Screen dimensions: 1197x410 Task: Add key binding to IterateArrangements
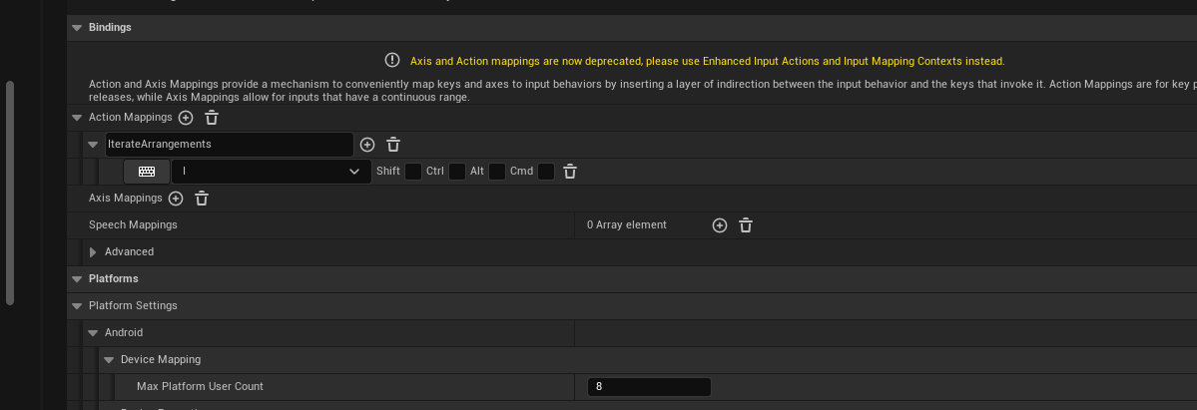click(x=367, y=145)
